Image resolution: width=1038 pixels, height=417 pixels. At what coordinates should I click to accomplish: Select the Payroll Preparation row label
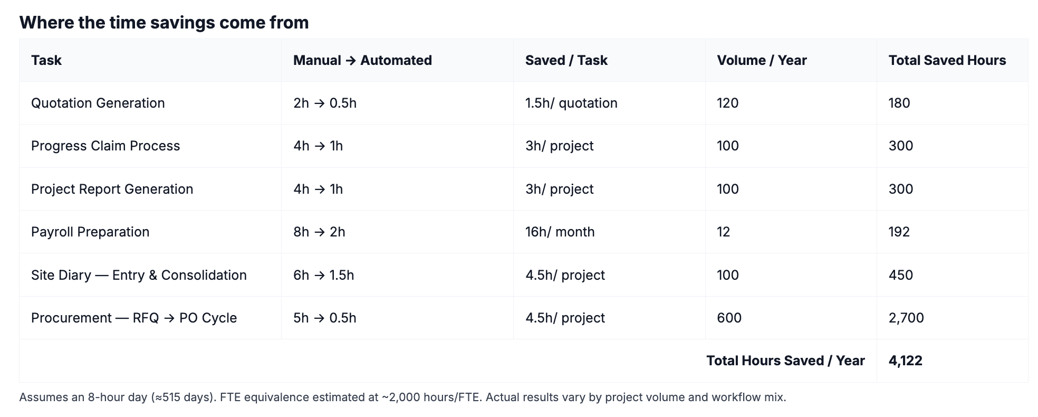click(90, 232)
